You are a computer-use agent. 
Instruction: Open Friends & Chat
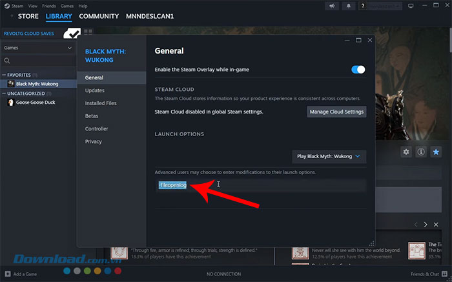click(429, 274)
